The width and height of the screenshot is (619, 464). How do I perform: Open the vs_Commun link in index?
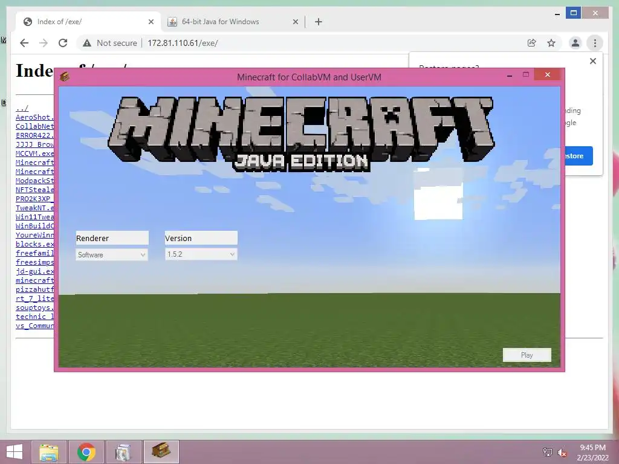click(34, 326)
